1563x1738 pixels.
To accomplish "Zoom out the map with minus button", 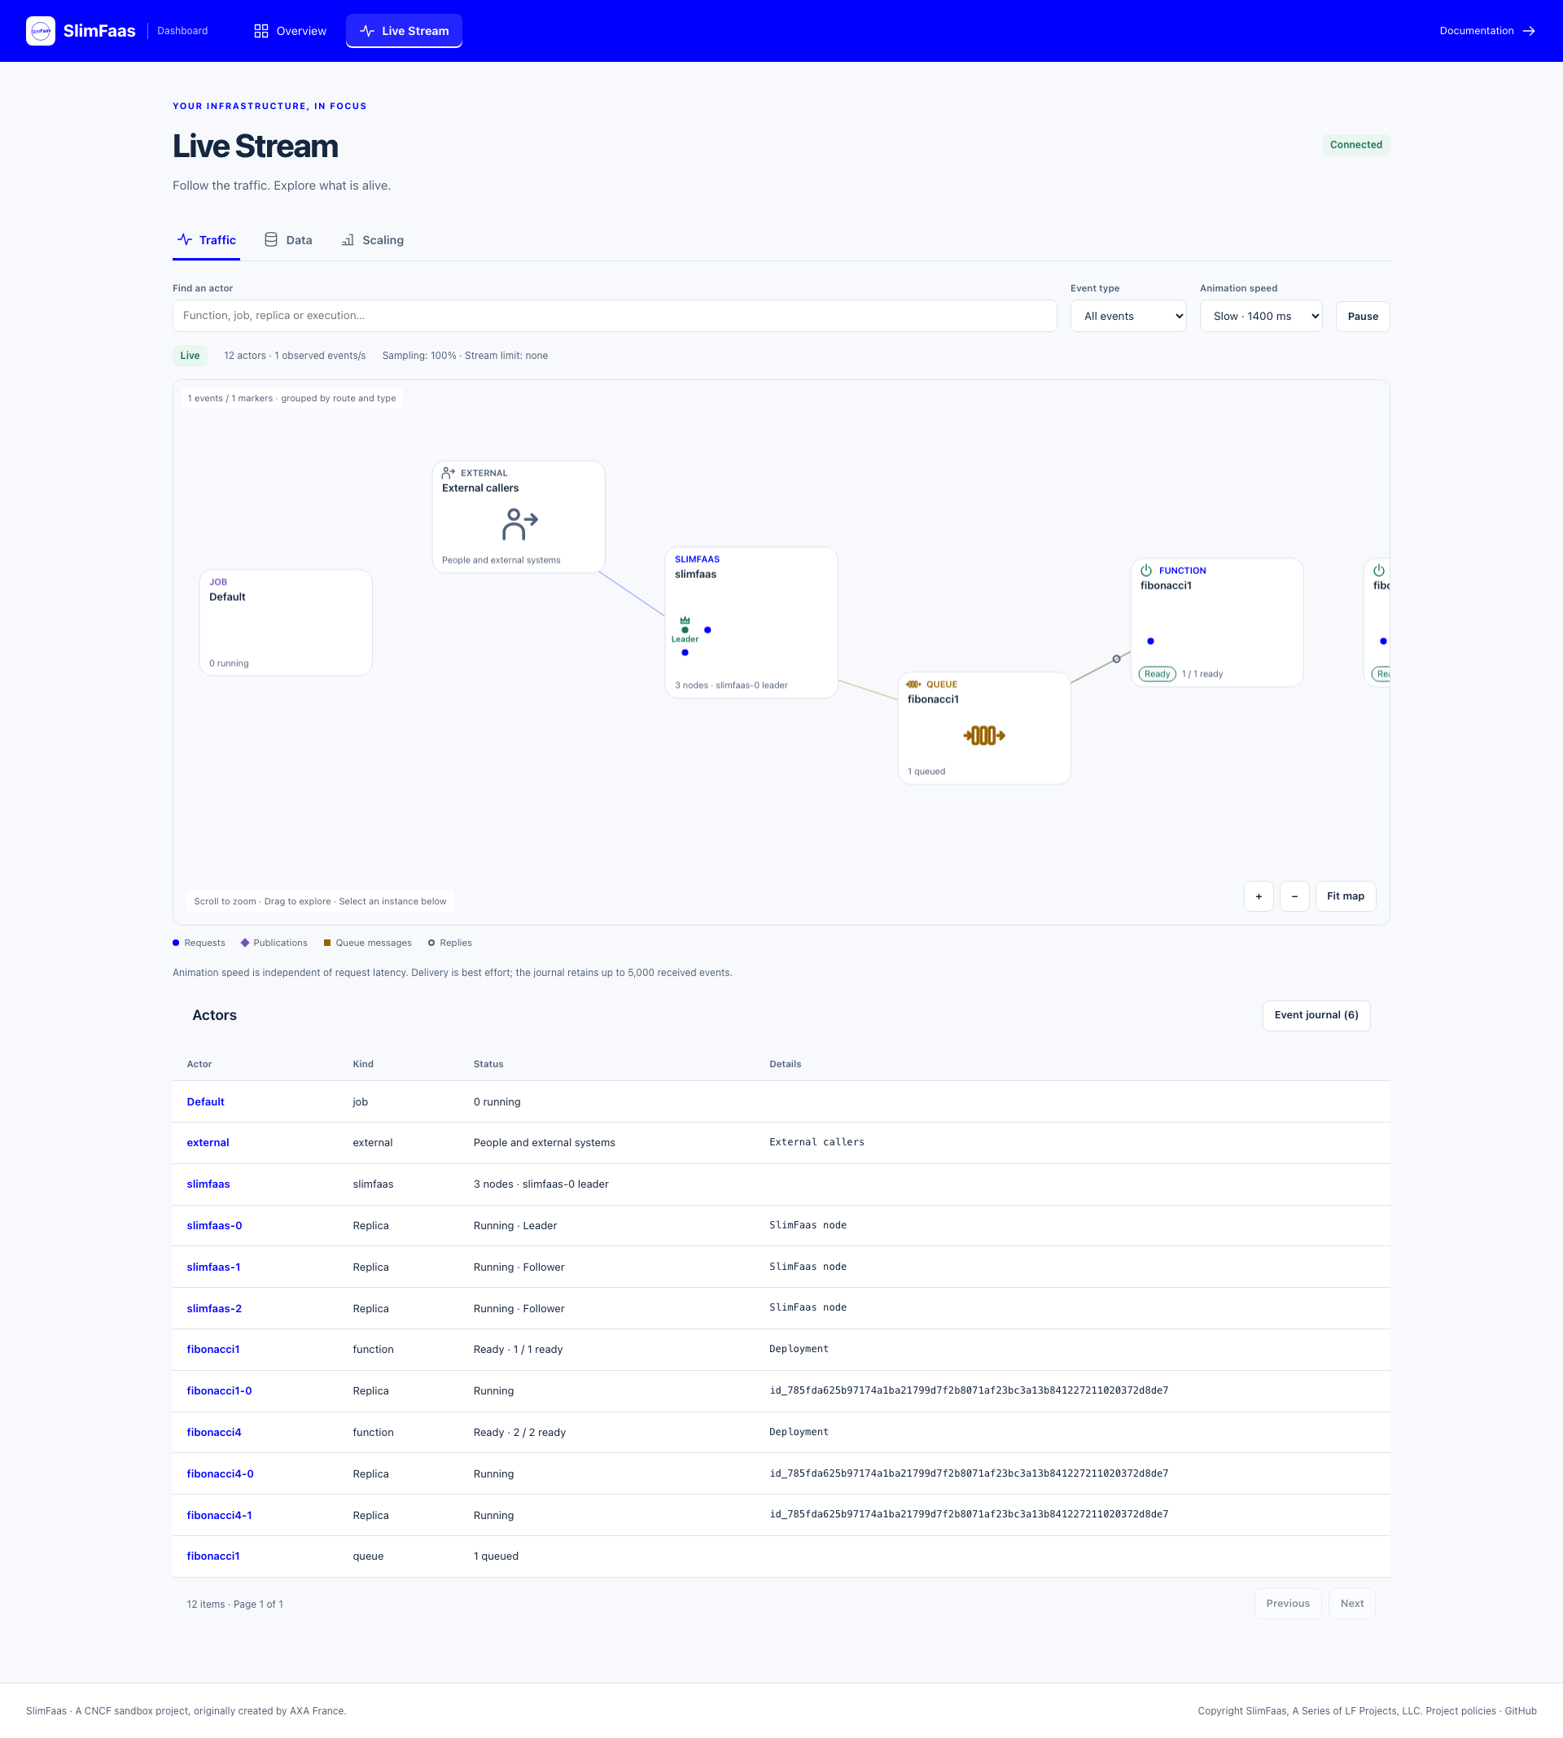I will (x=1294, y=896).
